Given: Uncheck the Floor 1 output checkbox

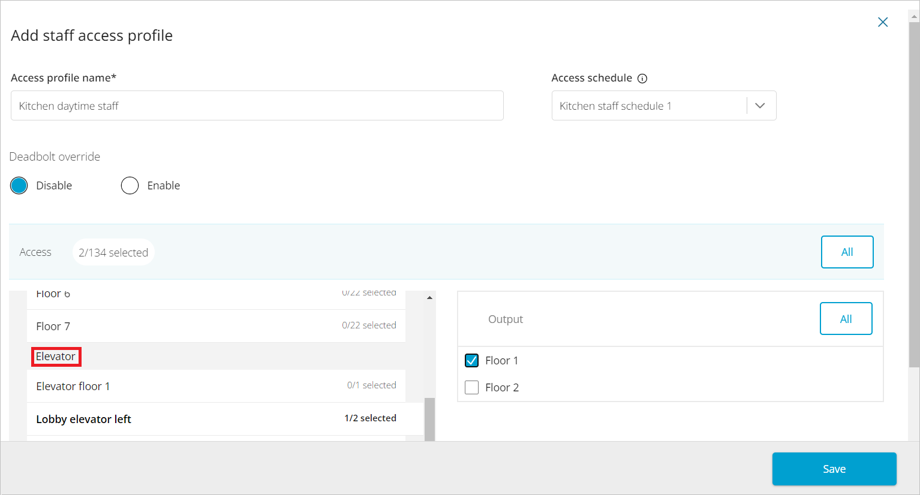Looking at the screenshot, I should [x=472, y=360].
